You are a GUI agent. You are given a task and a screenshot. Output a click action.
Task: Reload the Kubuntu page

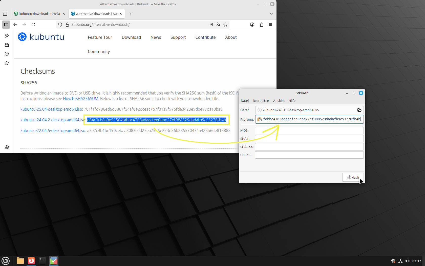click(x=33, y=25)
